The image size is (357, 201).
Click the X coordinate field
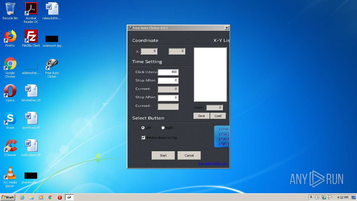(149, 51)
